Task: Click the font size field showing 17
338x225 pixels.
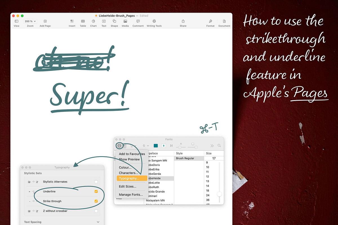Action: [x=214, y=158]
